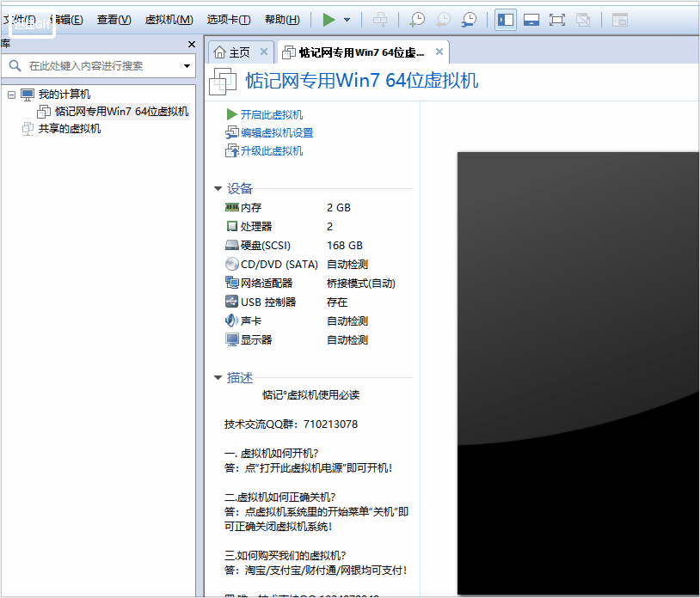Open the 编辑(E) menu
Image resolution: width=700 pixels, height=598 pixels.
pyautogui.click(x=66, y=20)
